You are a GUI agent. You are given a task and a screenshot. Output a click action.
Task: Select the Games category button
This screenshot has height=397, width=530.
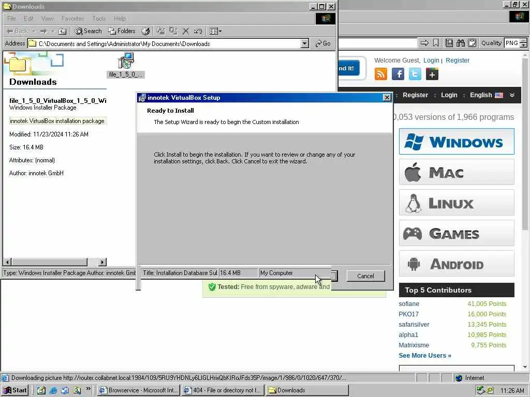point(457,233)
